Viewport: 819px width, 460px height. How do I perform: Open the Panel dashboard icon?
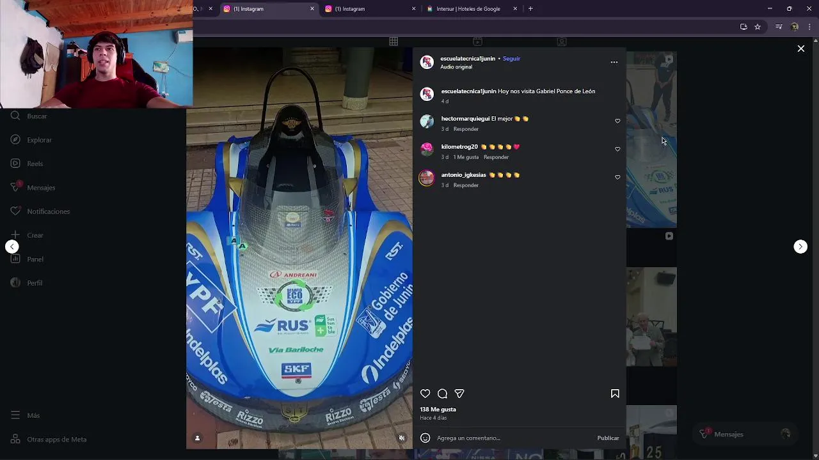click(x=15, y=259)
